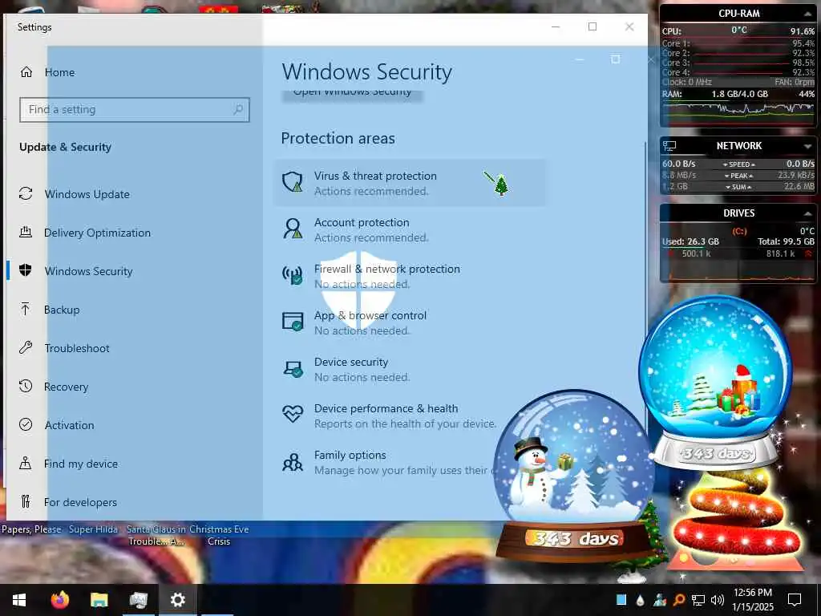Click the gifts snow globe gadget
This screenshot has height=616, width=821.
tap(716, 383)
